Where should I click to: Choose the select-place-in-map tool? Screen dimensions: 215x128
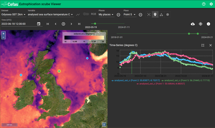(x=149, y=15)
